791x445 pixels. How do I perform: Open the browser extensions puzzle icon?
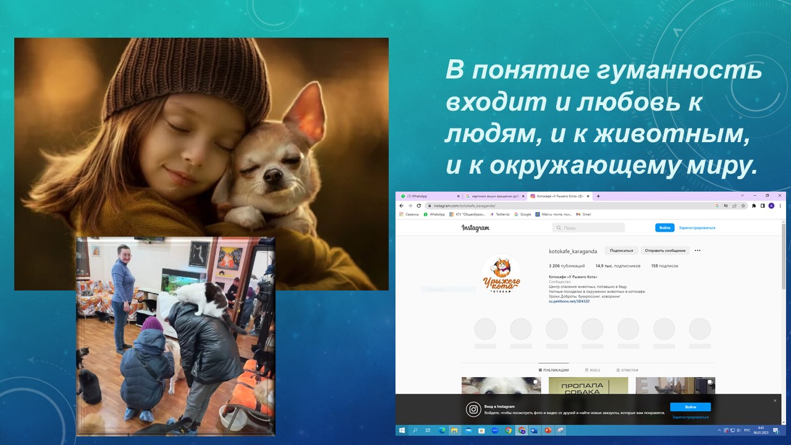[x=754, y=206]
